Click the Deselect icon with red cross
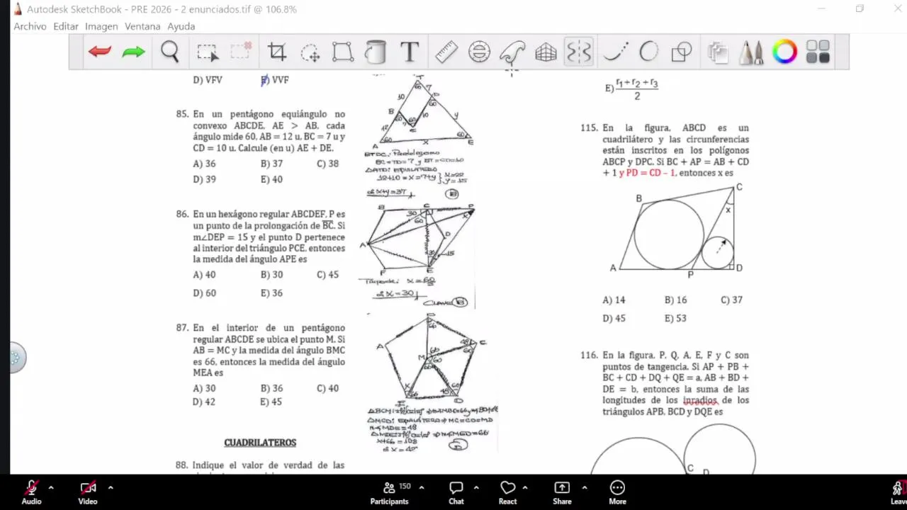The image size is (907, 510). pos(241,51)
